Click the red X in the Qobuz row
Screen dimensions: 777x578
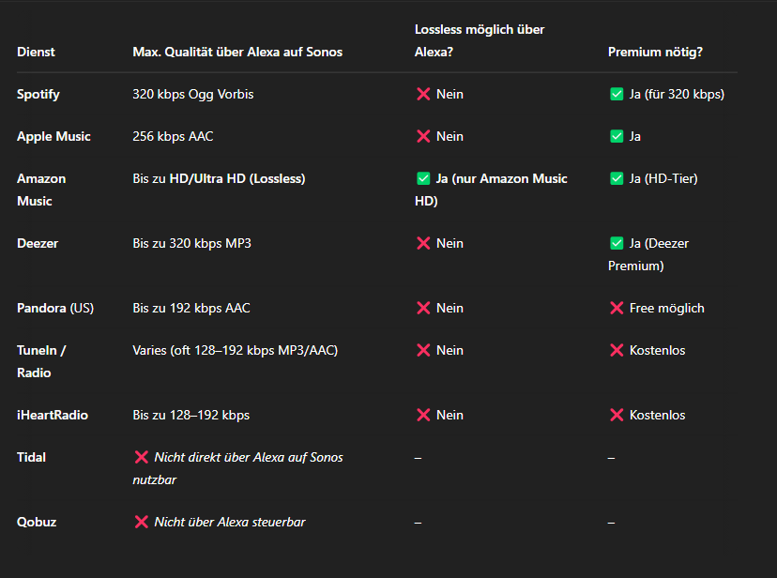pyautogui.click(x=141, y=522)
